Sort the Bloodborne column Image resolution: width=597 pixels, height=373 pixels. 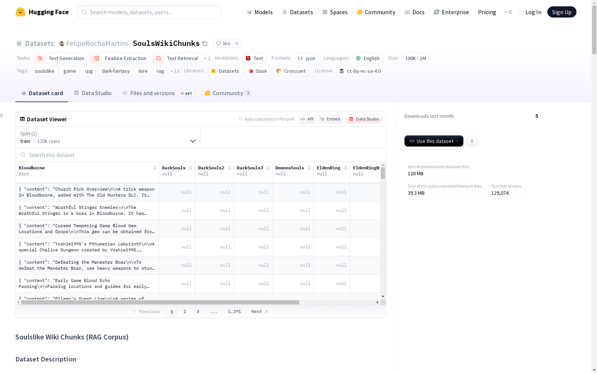coord(154,168)
